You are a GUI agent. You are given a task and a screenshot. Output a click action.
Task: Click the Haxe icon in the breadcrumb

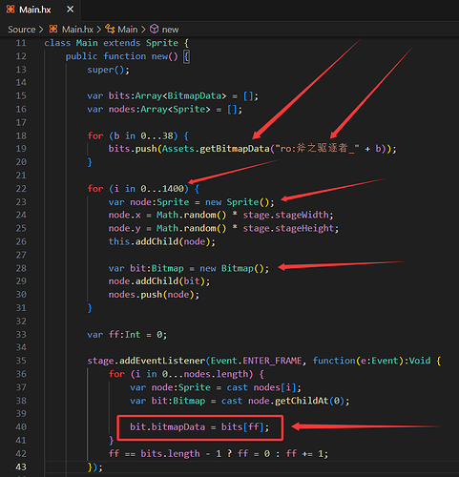tap(53, 30)
